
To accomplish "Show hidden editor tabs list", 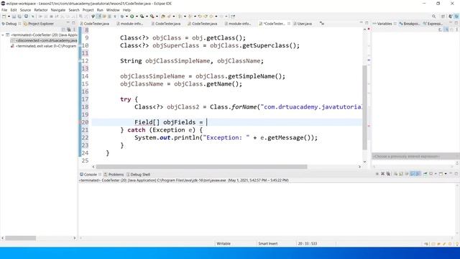I will coord(322,24).
